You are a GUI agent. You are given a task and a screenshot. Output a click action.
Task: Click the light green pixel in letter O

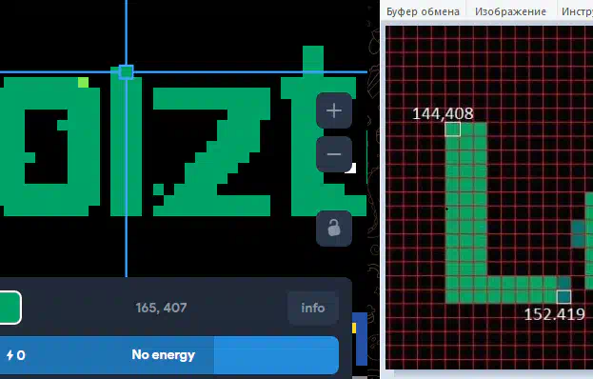point(83,83)
